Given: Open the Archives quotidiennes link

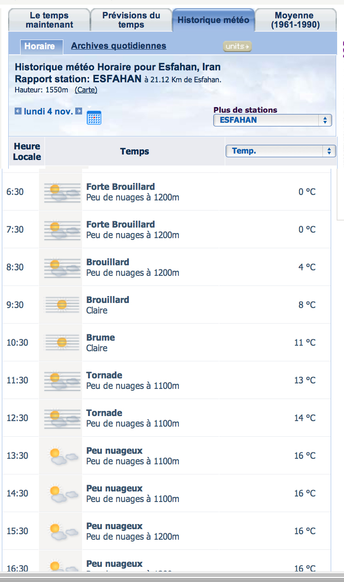Looking at the screenshot, I should [119, 46].
